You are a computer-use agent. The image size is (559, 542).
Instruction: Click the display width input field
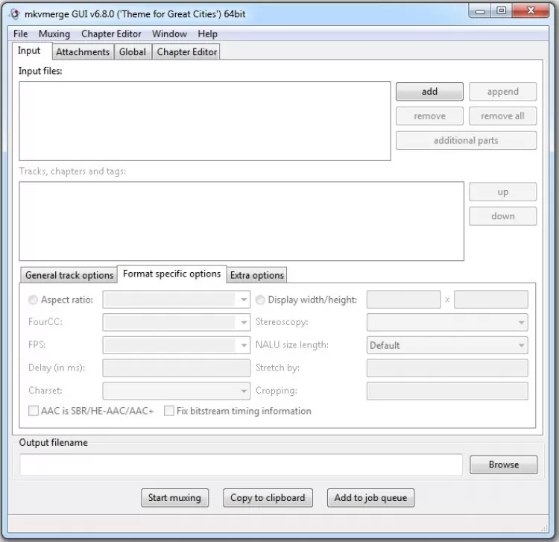[403, 300]
